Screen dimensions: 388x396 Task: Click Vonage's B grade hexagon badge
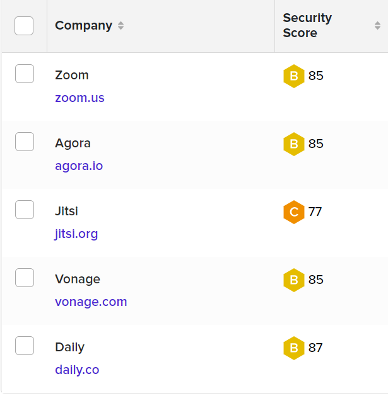(293, 280)
